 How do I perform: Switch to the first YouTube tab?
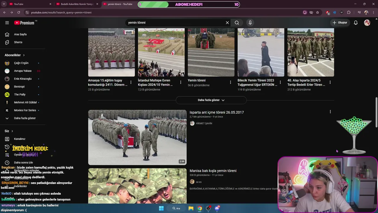pyautogui.click(x=30, y=4)
